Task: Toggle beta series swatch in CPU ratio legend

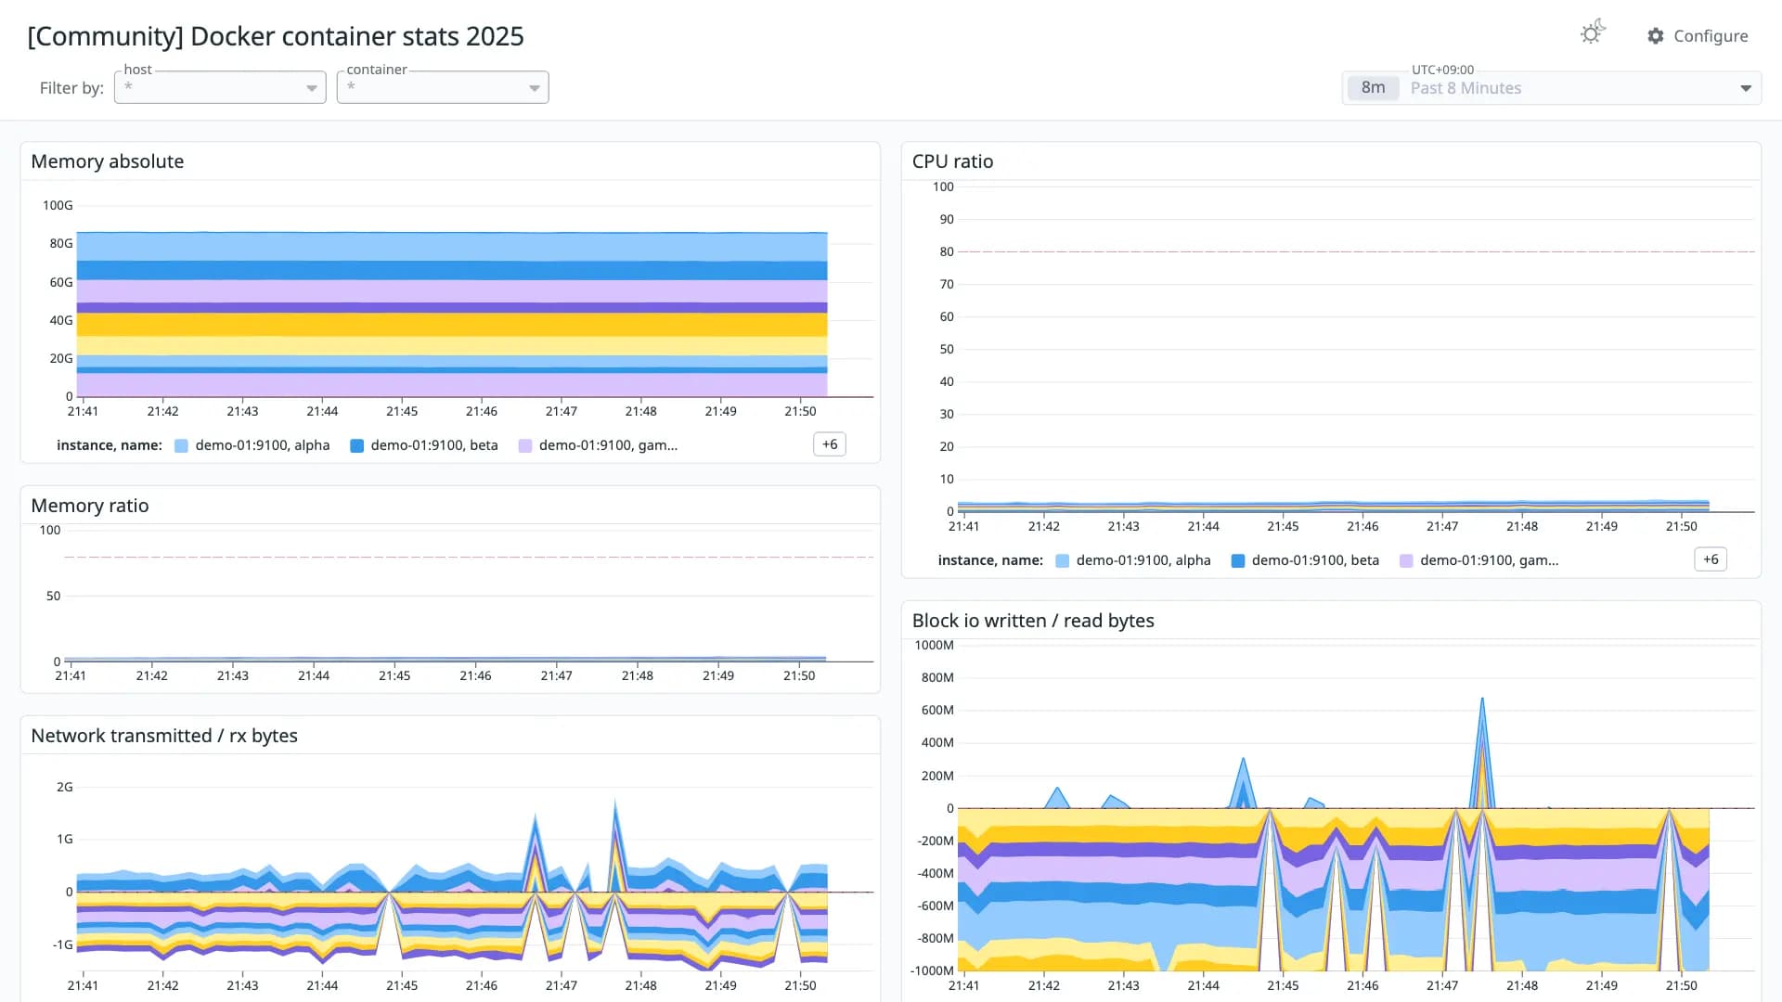Action: tap(1237, 561)
